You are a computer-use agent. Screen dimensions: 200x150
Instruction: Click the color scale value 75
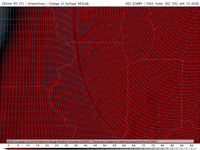[x=153, y=145]
